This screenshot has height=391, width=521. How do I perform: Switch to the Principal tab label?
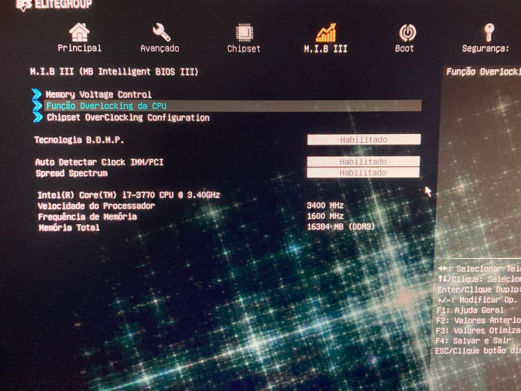[79, 48]
